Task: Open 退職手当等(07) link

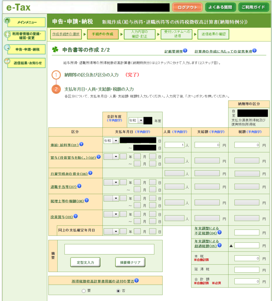Action: point(63,187)
